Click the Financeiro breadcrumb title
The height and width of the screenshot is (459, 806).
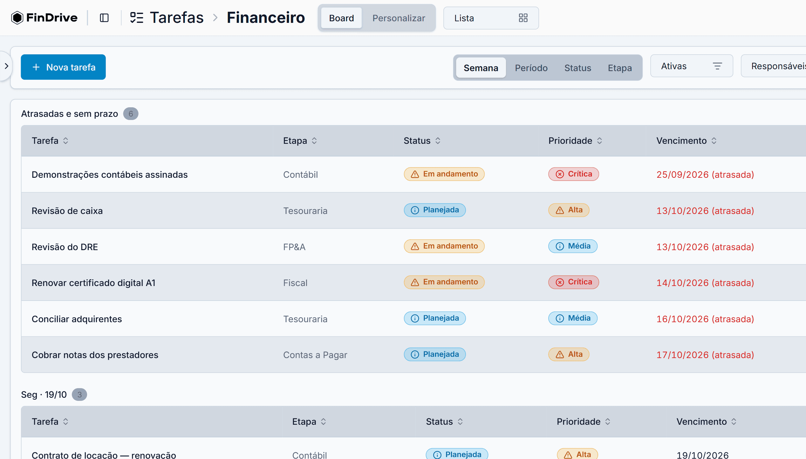tap(266, 18)
